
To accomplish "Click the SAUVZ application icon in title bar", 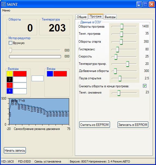I will (x=3, y=4).
